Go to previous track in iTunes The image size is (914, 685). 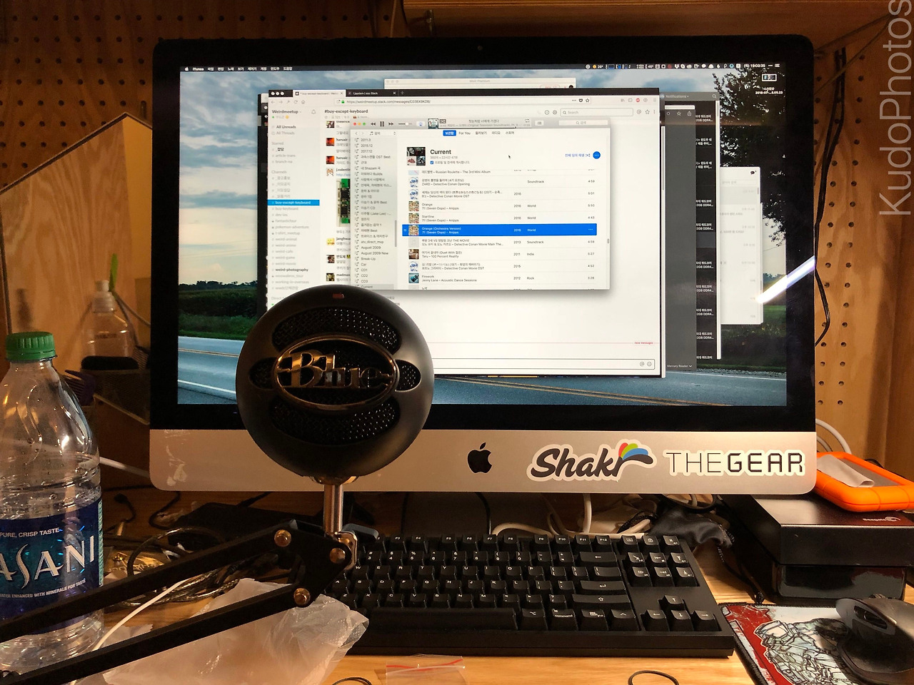[x=373, y=124]
